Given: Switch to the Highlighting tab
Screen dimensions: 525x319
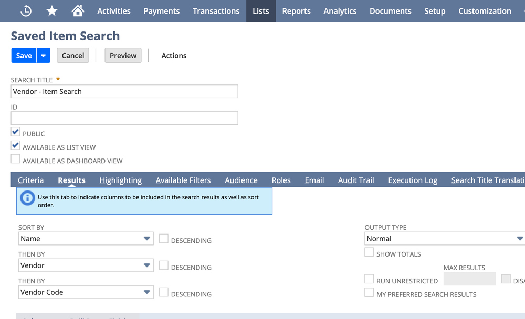Looking at the screenshot, I should click(120, 180).
